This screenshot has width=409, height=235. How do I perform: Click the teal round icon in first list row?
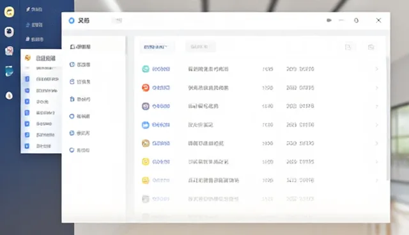click(x=146, y=69)
